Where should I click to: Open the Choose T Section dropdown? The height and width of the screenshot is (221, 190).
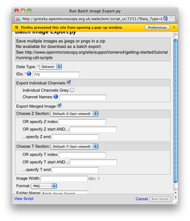[x=74, y=147]
